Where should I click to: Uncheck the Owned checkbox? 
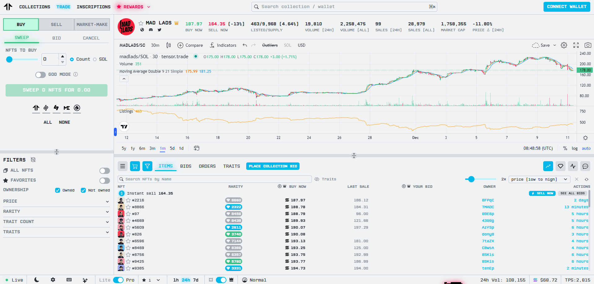(x=58, y=190)
